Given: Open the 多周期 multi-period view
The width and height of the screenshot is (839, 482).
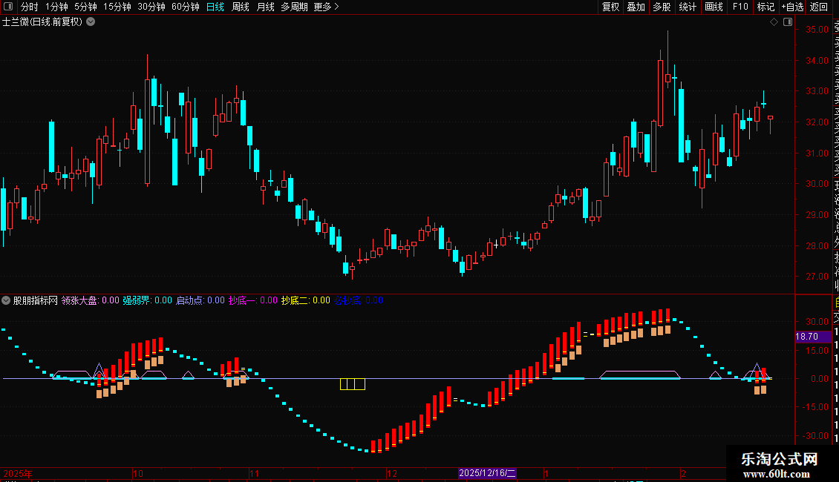Looking at the screenshot, I should pyautogui.click(x=294, y=7).
